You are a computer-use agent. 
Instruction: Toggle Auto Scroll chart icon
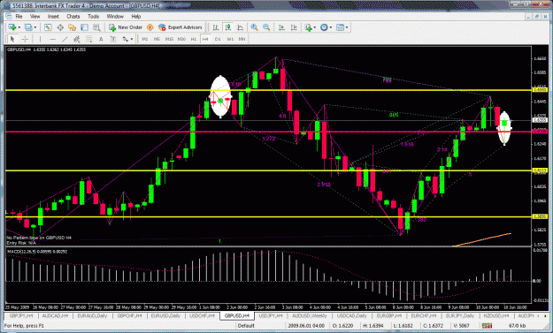[281, 27]
